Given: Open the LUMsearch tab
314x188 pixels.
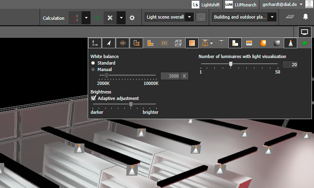Looking at the screenshot, I should [x=241, y=4].
